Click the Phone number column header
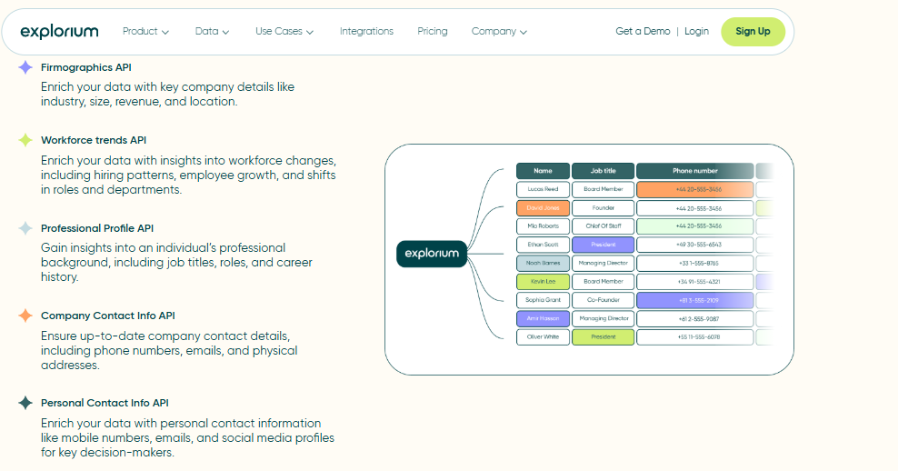Image resolution: width=898 pixels, height=471 pixels. (694, 171)
